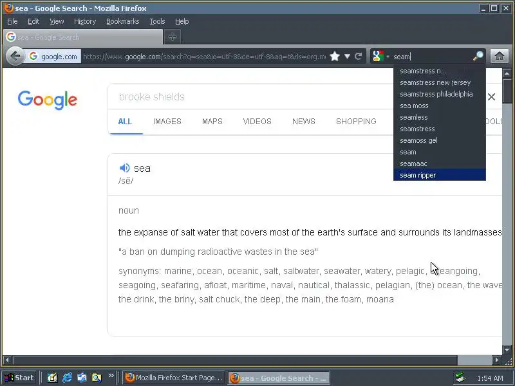Click sea - Google Search taskbar button
The width and height of the screenshot is (515, 386).
pyautogui.click(x=279, y=378)
